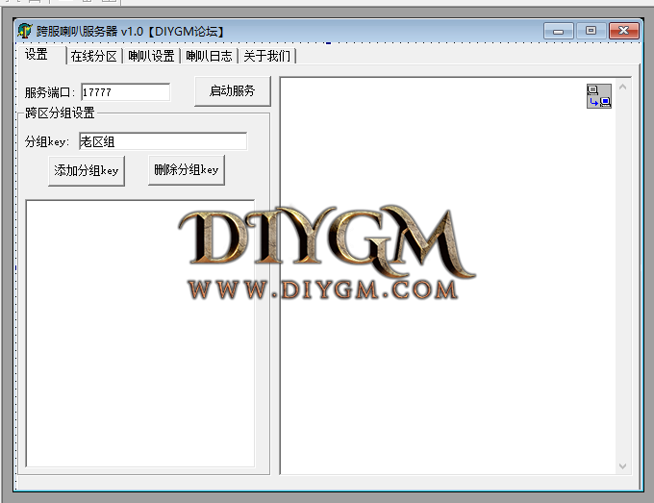This screenshot has height=503, width=654.
Task: Switch to the 喇叭日志 tab
Action: (x=209, y=56)
